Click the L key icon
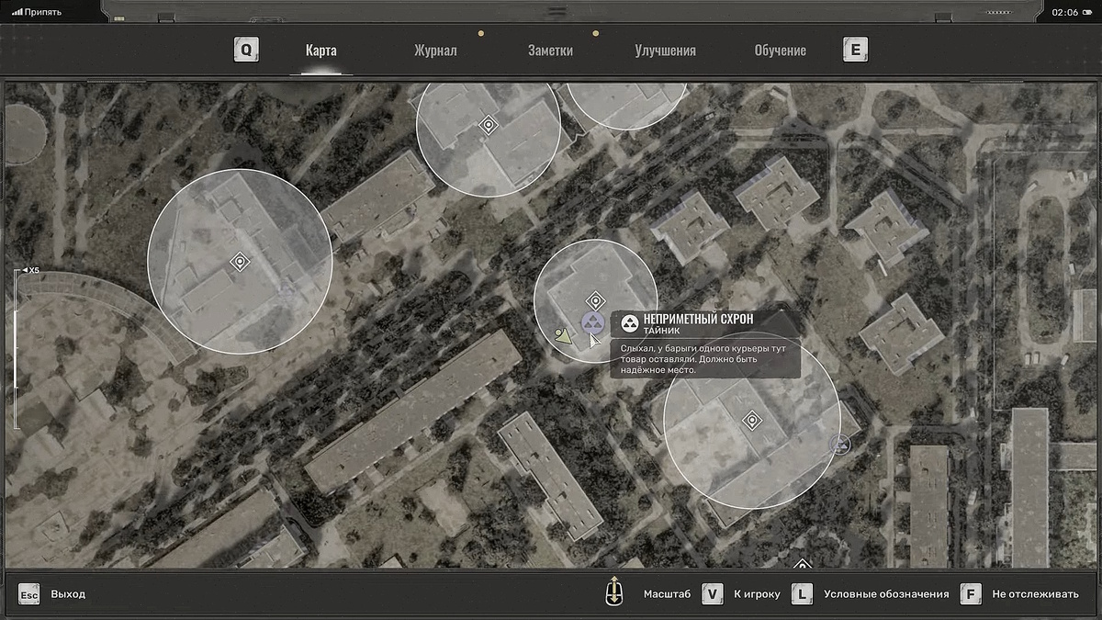This screenshot has height=620, width=1102. tap(803, 593)
